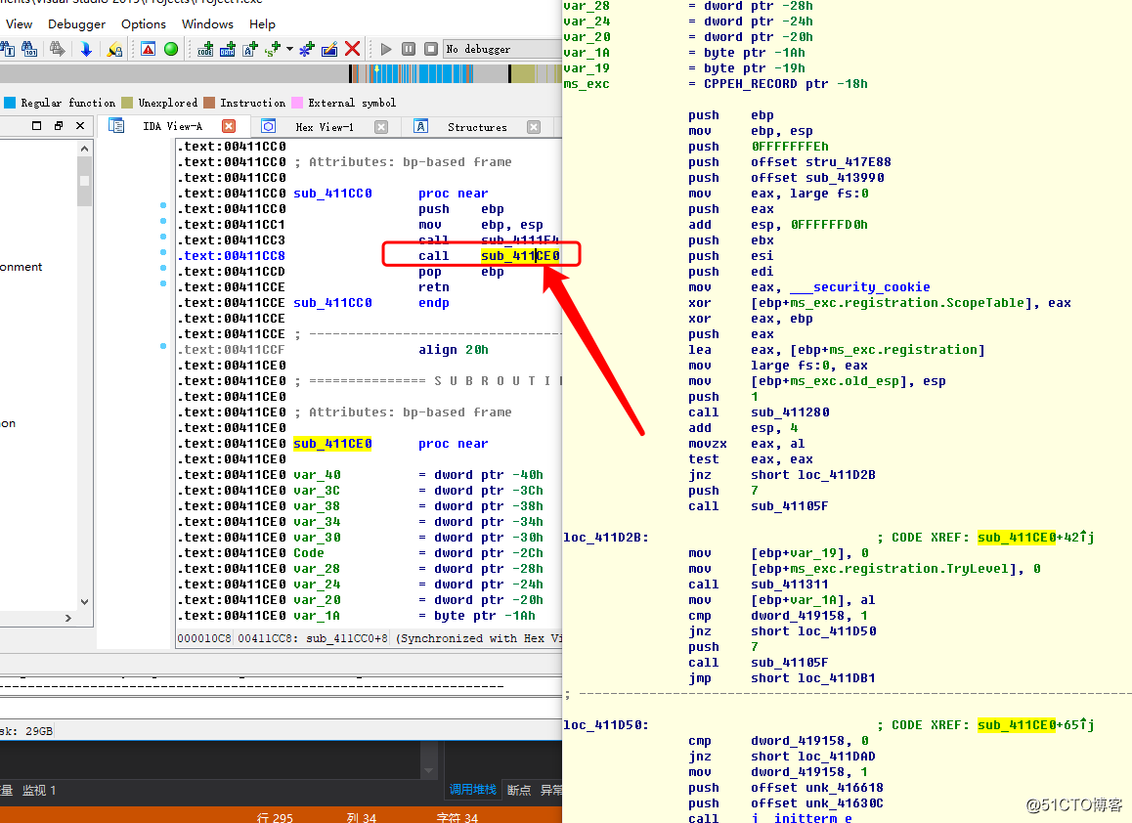This screenshot has height=823, width=1132.
Task: Click the IDA View-A document tab icon
Action: click(116, 126)
